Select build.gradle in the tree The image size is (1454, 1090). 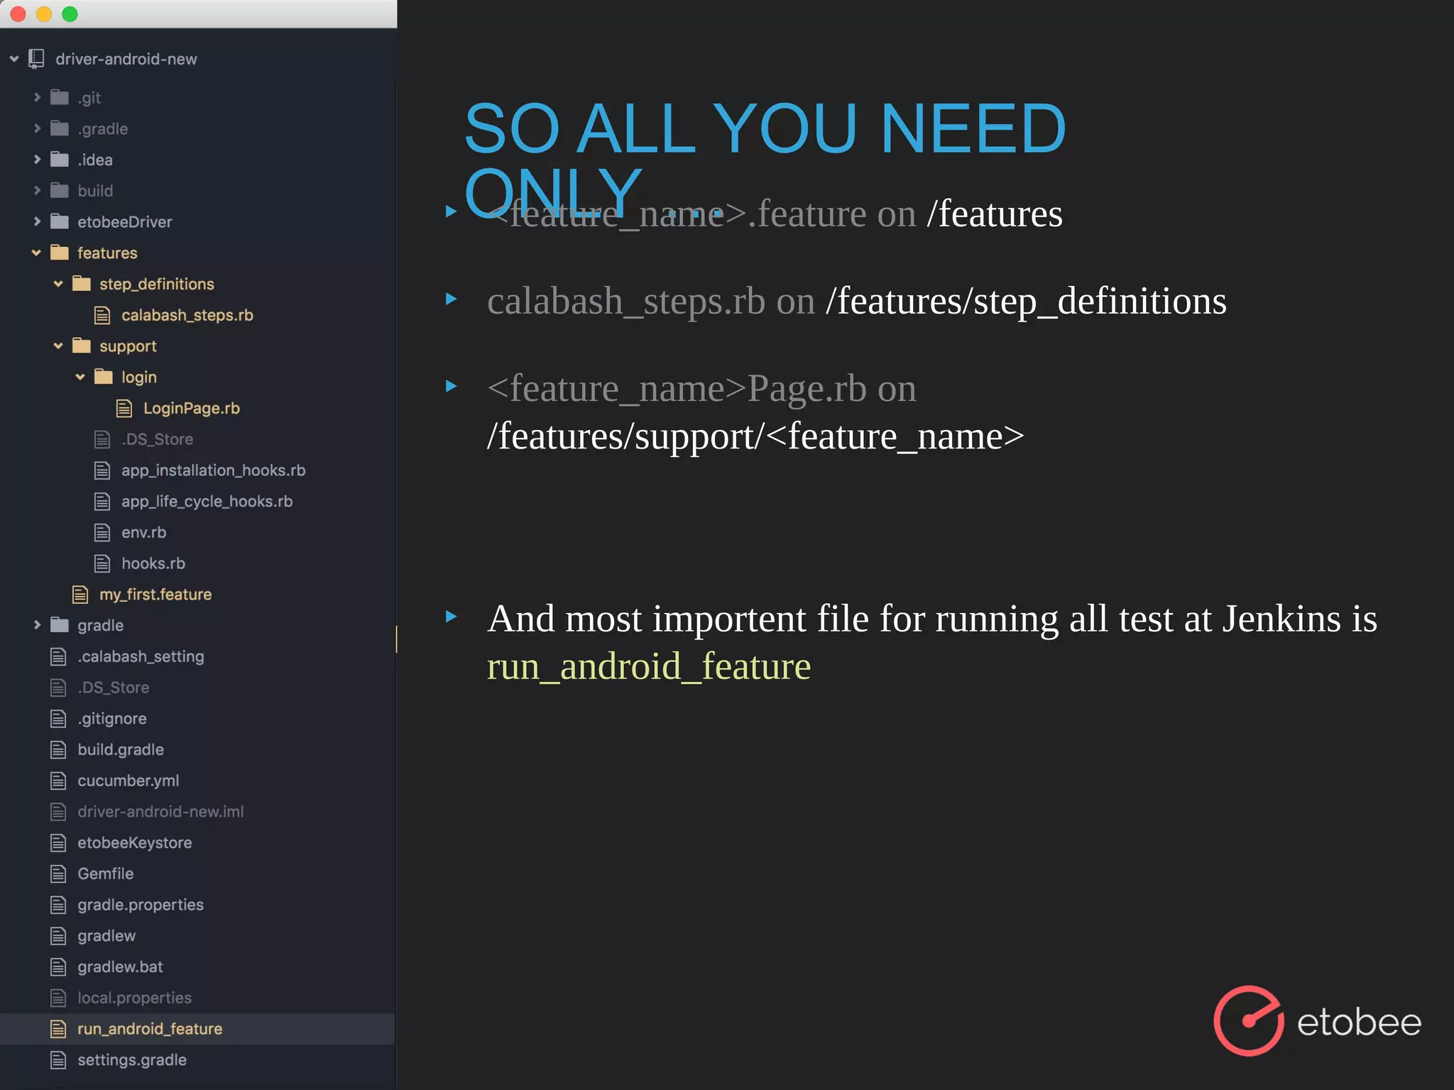click(x=120, y=749)
